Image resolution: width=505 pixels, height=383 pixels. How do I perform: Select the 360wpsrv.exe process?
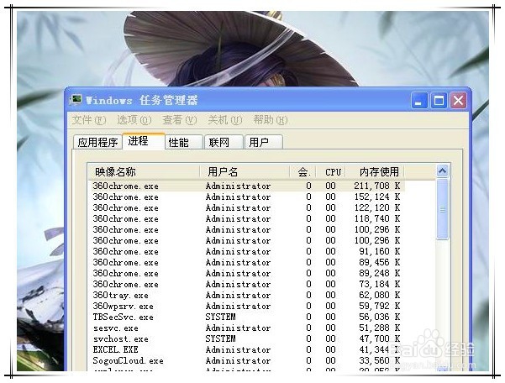tap(246, 306)
